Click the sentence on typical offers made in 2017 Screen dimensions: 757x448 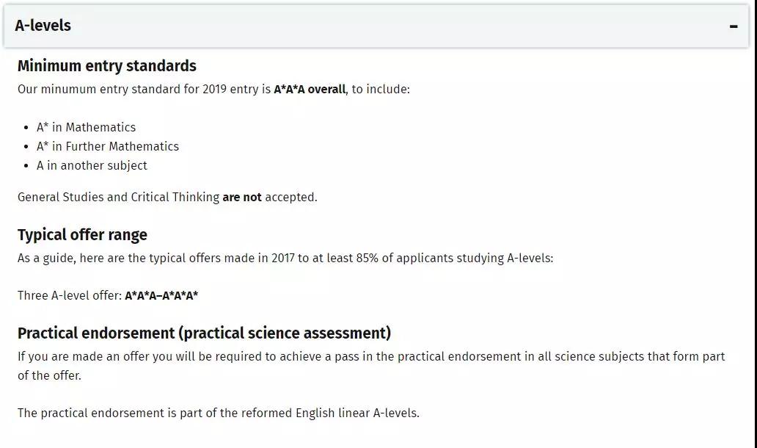pos(285,258)
